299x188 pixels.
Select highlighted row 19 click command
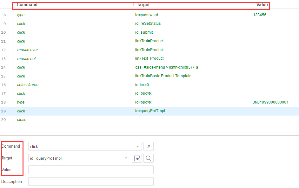coord(21,111)
